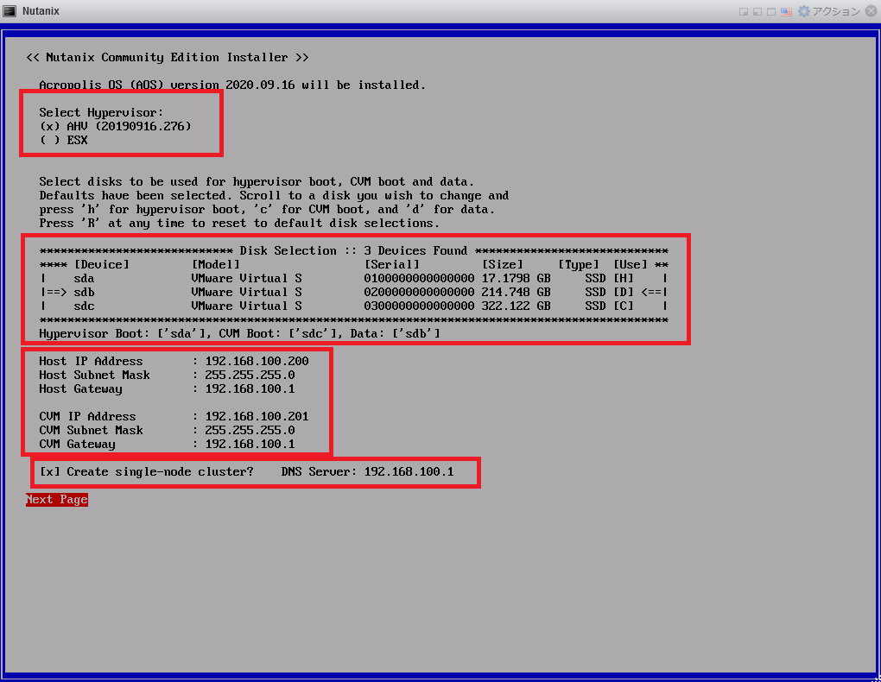This screenshot has height=682, width=881.
Task: Click the DNS Server field 192.168.100.1
Action: (x=409, y=472)
